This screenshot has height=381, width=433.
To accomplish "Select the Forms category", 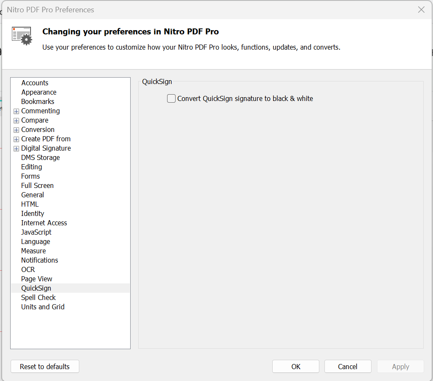I will point(31,176).
